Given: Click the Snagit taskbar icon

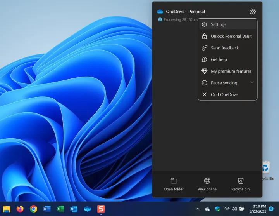Looking at the screenshot, I should [x=101, y=209].
